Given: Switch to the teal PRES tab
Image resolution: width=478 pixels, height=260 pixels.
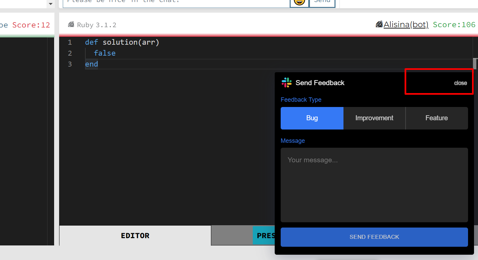Looking at the screenshot, I should [264, 235].
